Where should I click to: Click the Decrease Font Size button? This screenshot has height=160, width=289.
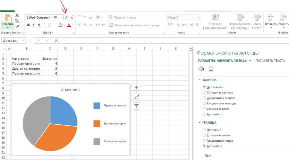pos(72,18)
